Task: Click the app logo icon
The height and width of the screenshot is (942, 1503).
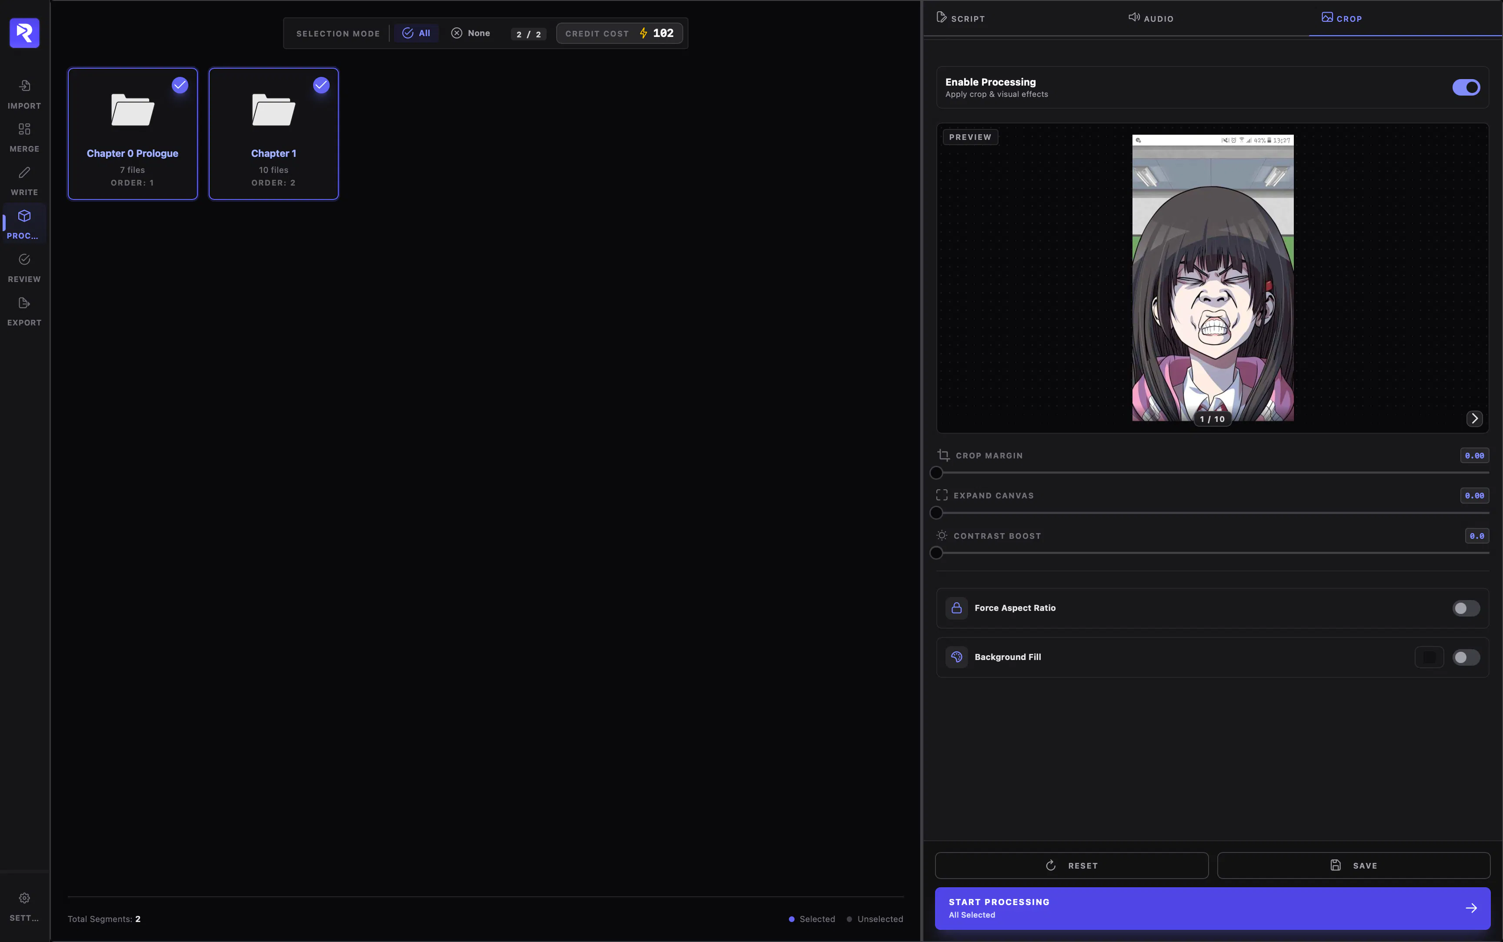Action: coord(24,33)
